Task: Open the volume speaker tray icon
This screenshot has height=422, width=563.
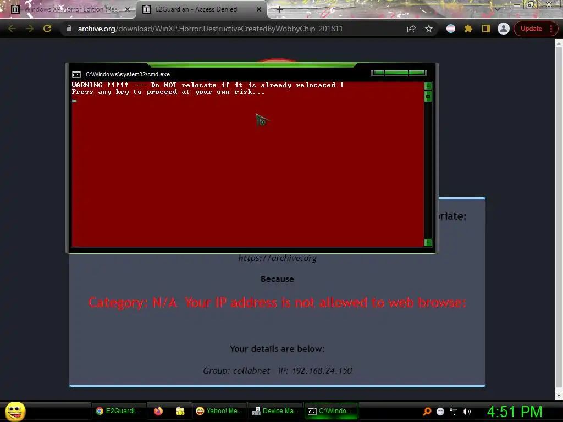Action: point(466,412)
